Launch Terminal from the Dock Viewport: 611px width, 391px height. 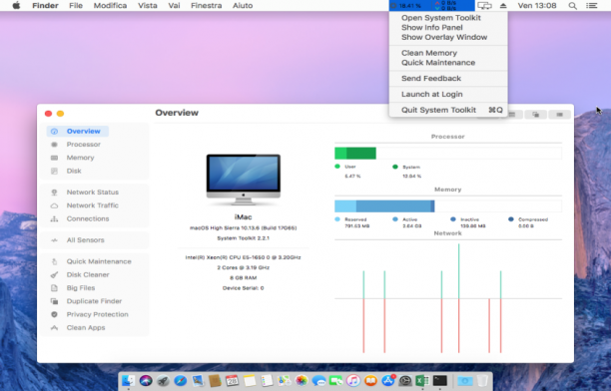pos(440,380)
